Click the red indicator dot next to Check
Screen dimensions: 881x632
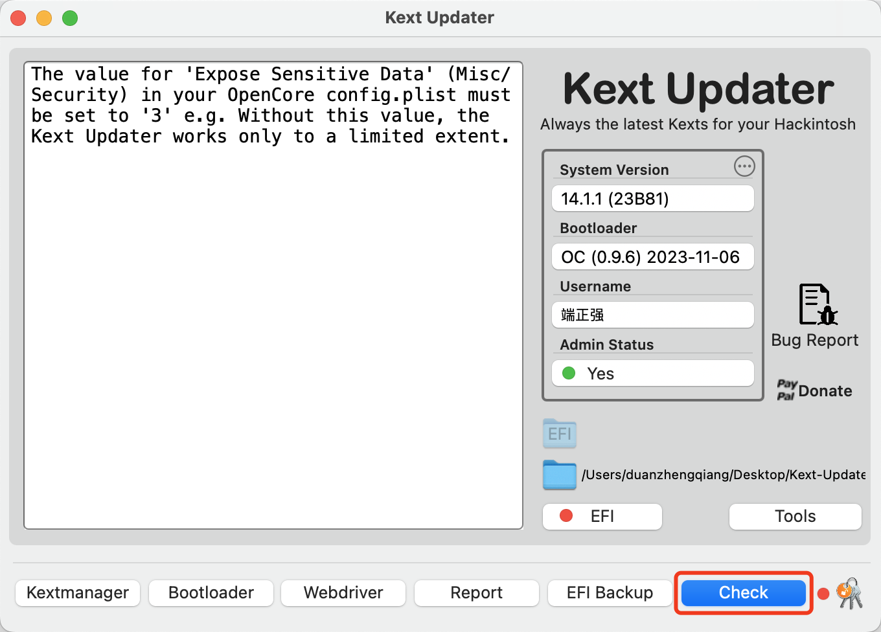[x=823, y=592]
